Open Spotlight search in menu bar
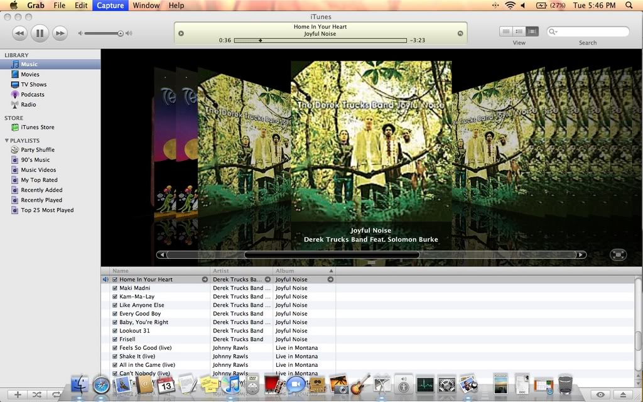This screenshot has width=643, height=402. point(629,5)
